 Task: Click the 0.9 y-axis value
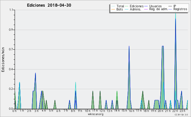(11, 30)
